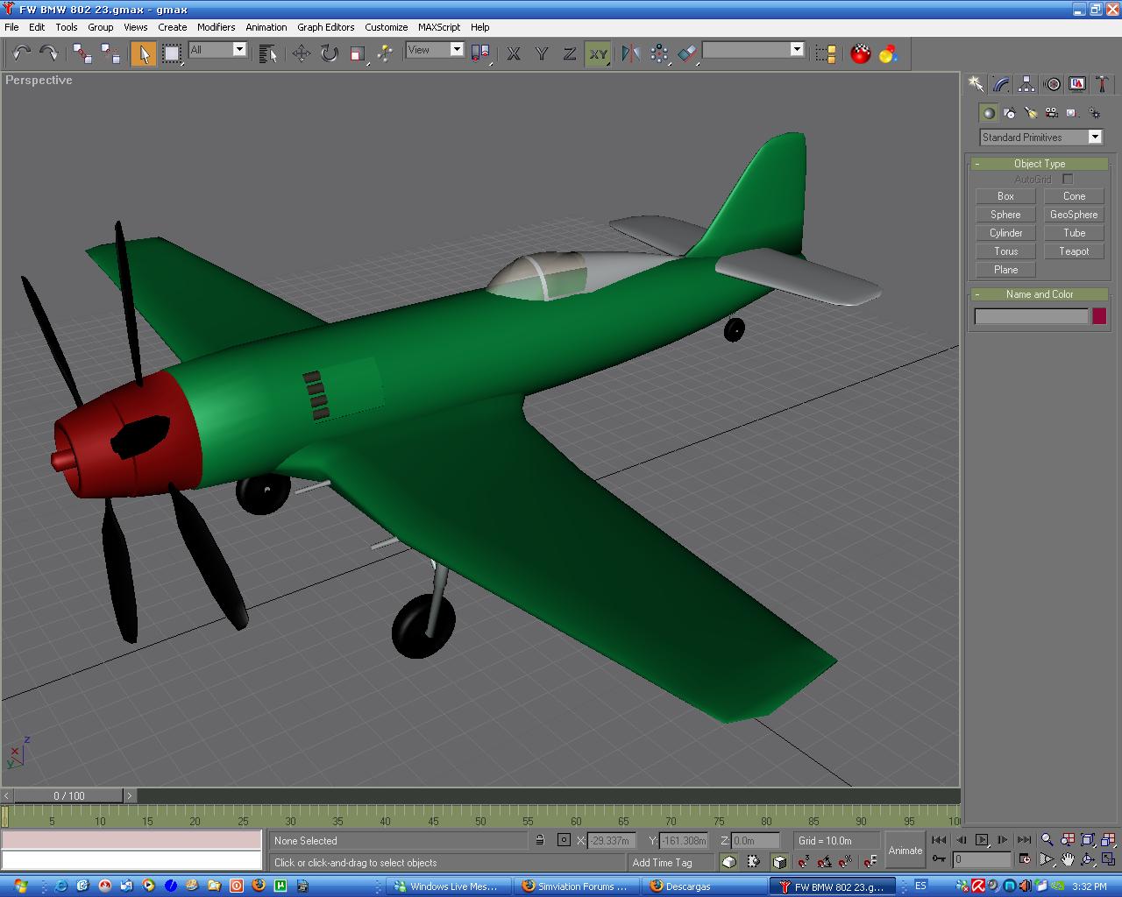
Task: Open the View coordinate system dropdown
Action: [435, 51]
